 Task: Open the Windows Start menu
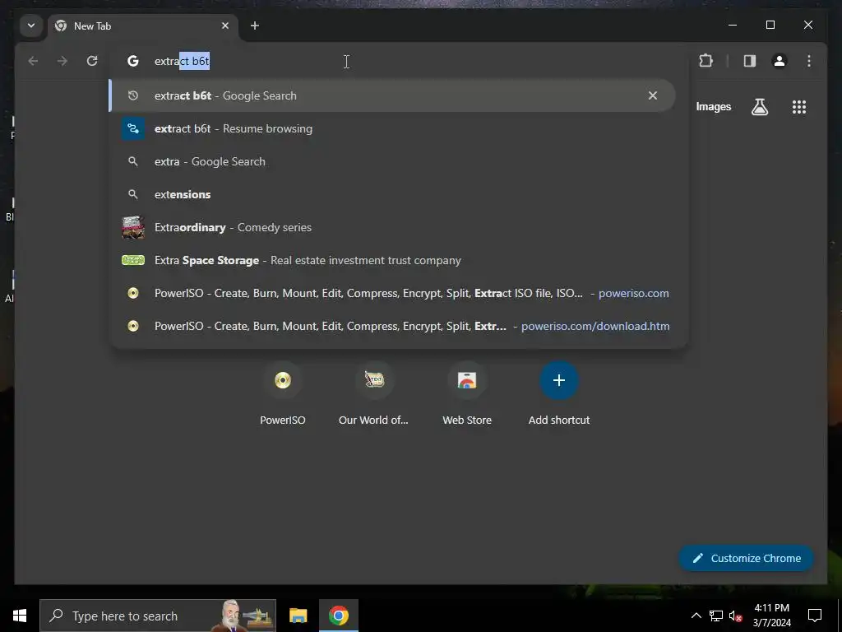(x=20, y=616)
